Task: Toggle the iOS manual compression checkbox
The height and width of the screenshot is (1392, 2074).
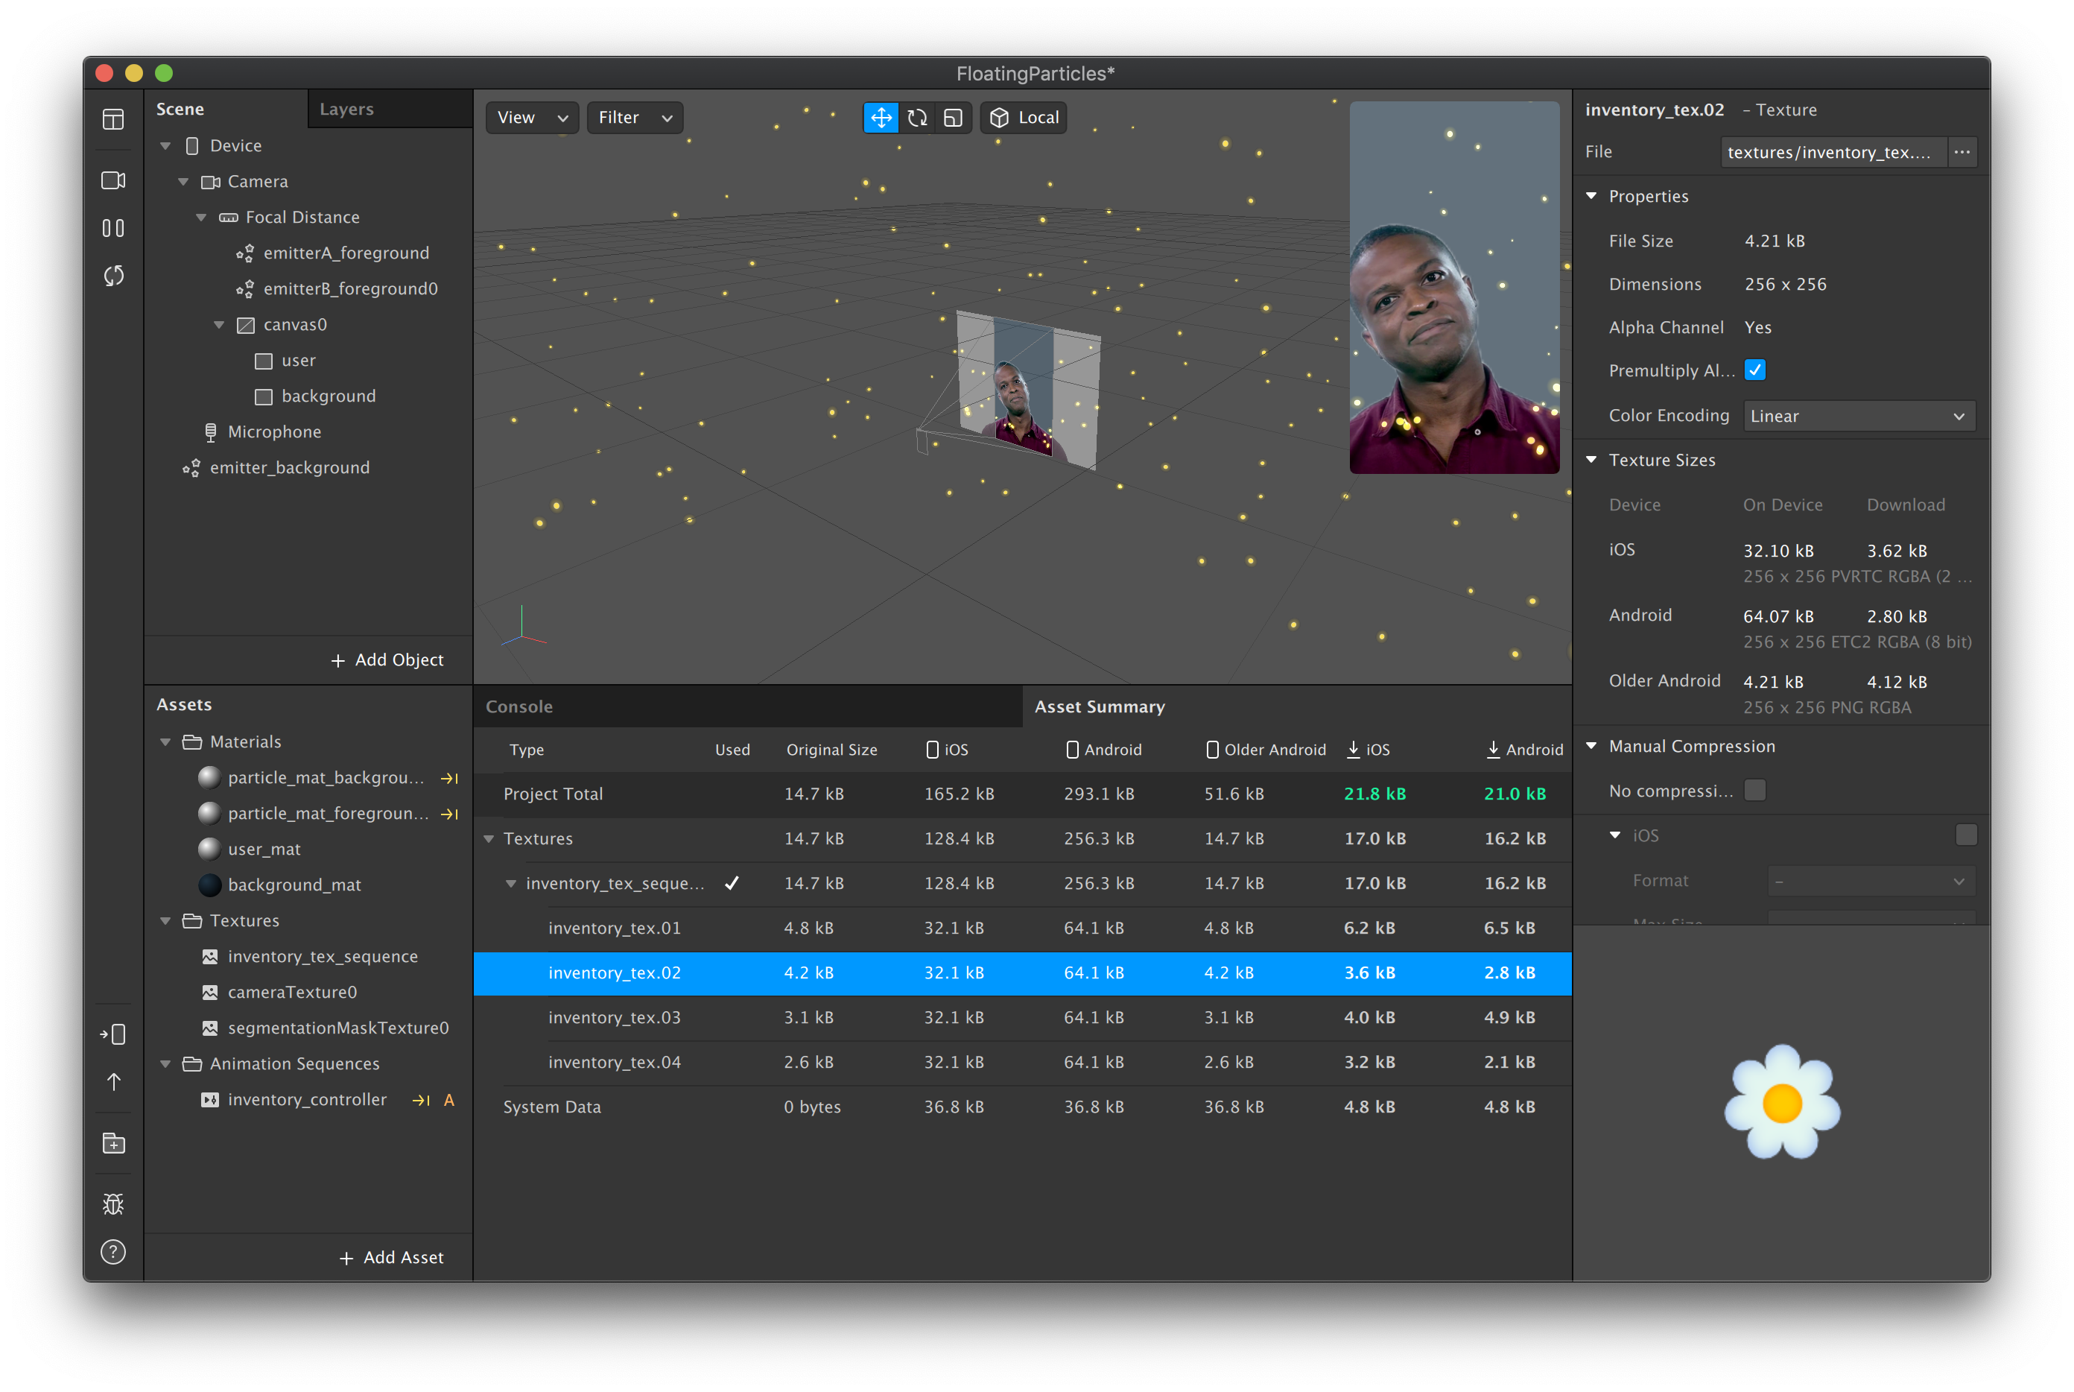Action: 1966,835
